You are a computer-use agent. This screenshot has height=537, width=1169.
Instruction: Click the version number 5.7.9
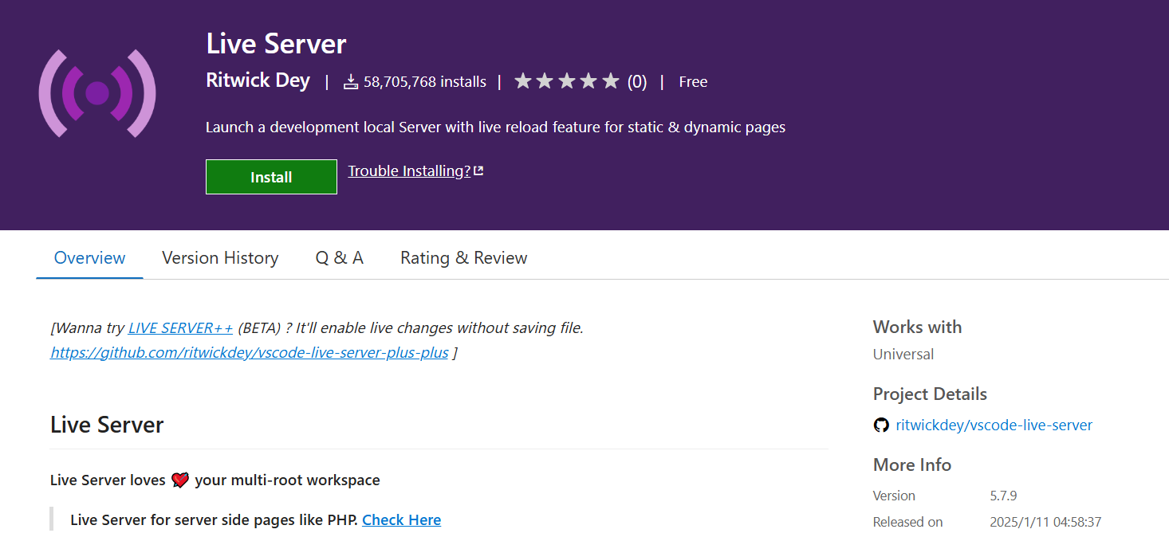click(x=1004, y=496)
